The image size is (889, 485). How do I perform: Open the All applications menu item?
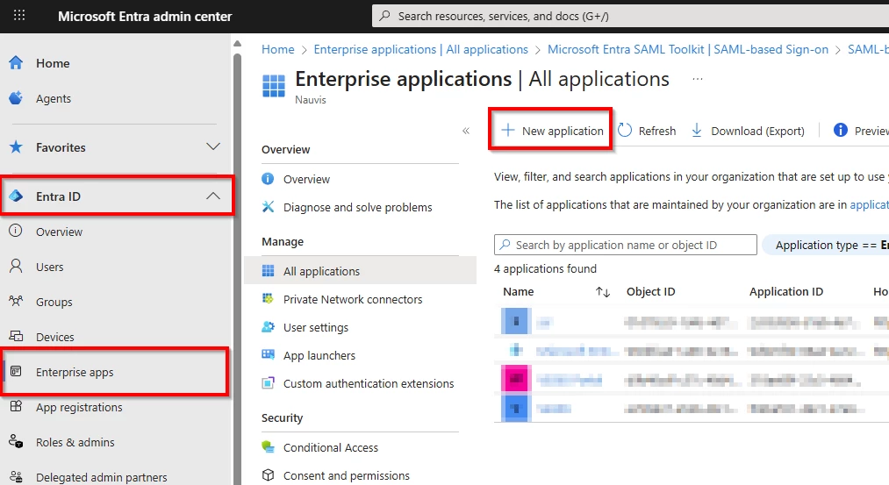click(360, 271)
